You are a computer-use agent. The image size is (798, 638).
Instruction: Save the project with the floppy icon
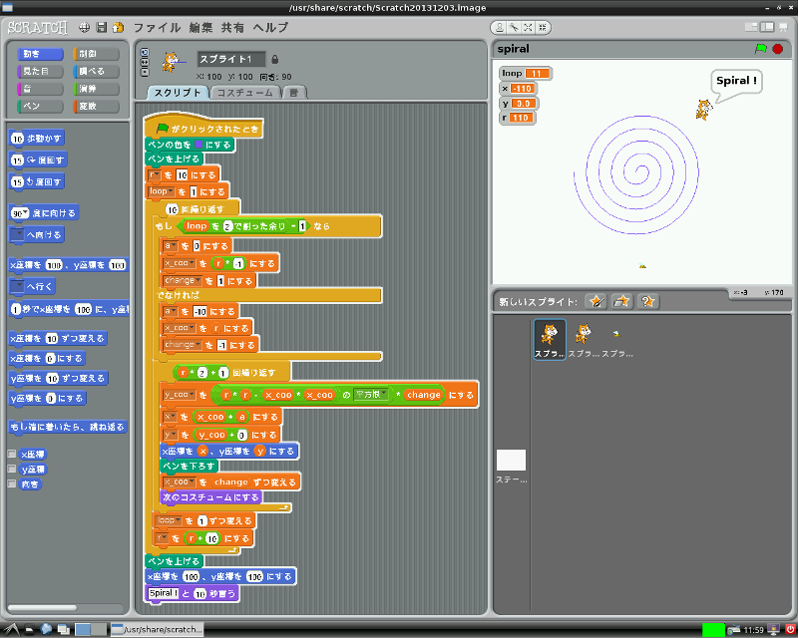pos(102,28)
